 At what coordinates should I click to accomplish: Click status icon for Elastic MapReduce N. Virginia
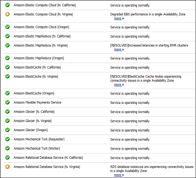pyautogui.click(x=7, y=45)
